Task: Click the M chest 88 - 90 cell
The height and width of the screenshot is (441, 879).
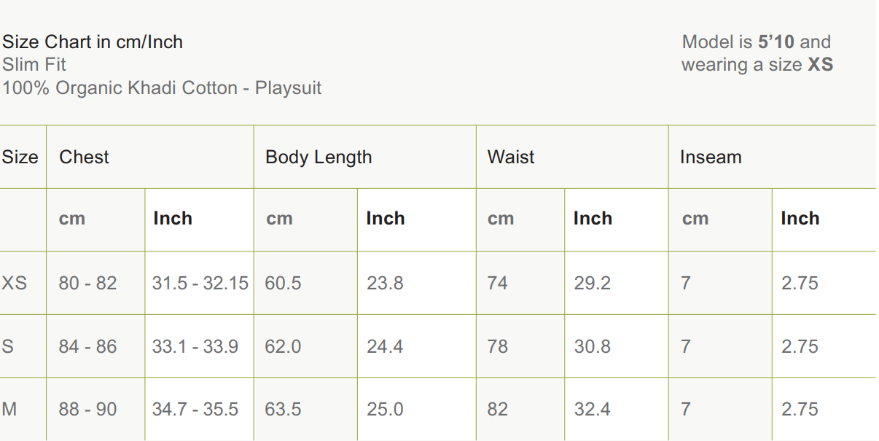Action: click(87, 410)
